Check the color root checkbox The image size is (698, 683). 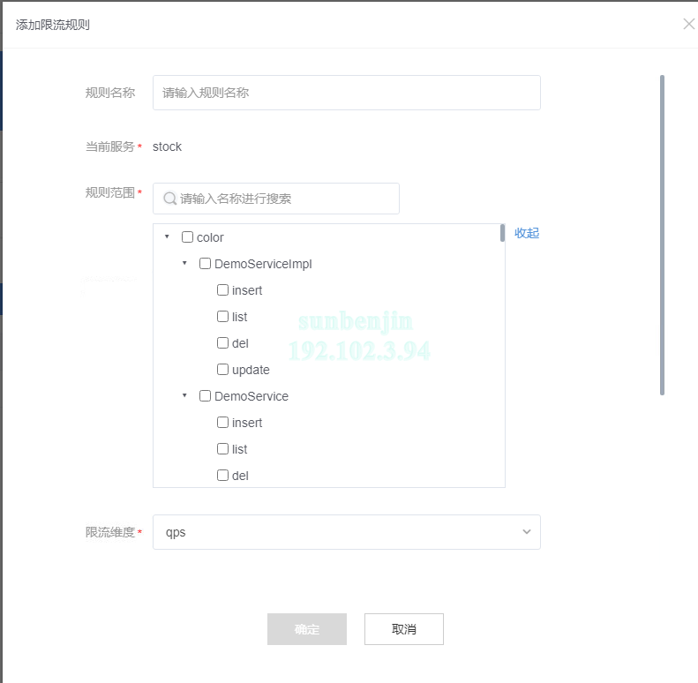pyautogui.click(x=187, y=237)
